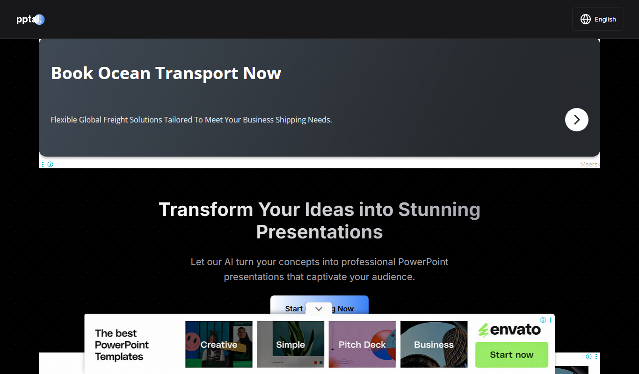
Task: Click the green Start now button
Action: coord(512,355)
